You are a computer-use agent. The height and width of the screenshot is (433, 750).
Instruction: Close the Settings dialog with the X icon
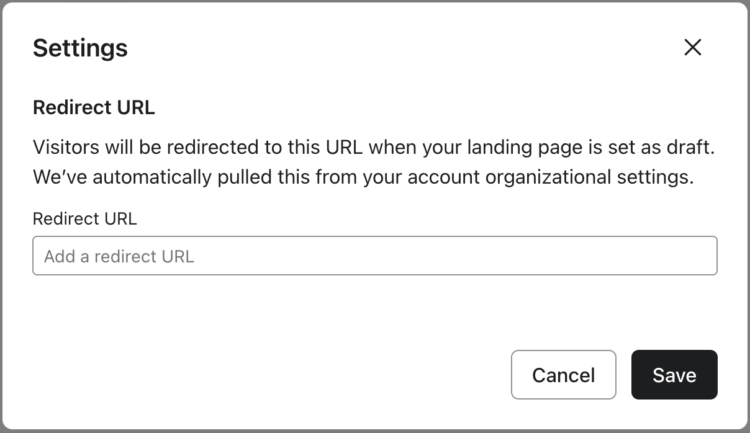[x=692, y=47]
